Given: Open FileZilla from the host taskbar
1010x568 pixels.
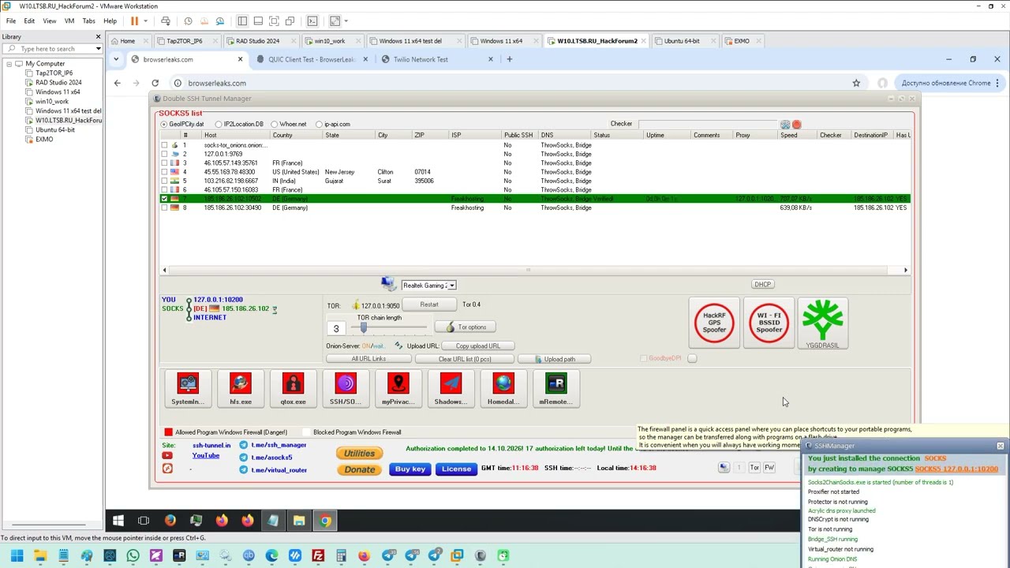Looking at the screenshot, I should tap(318, 556).
